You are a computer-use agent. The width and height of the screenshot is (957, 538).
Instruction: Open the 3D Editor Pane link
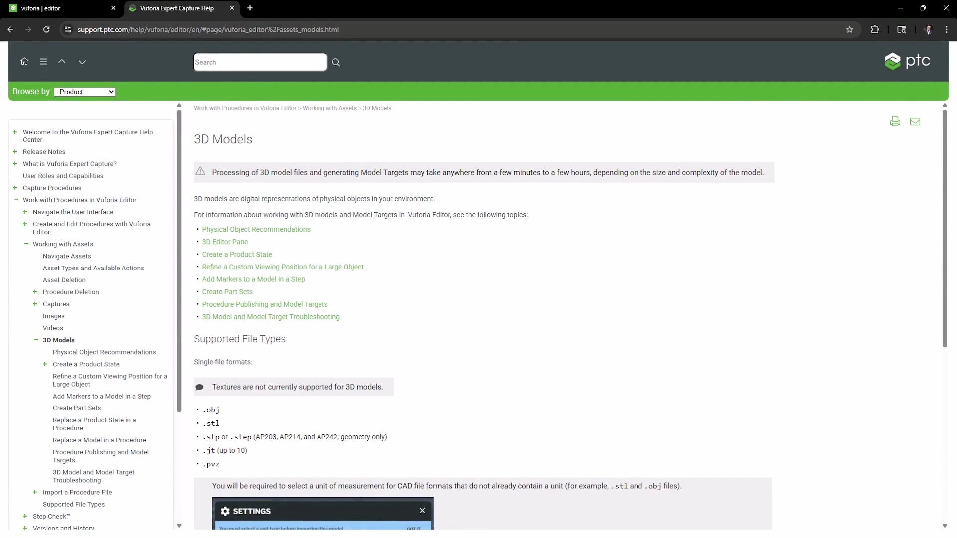(x=225, y=242)
